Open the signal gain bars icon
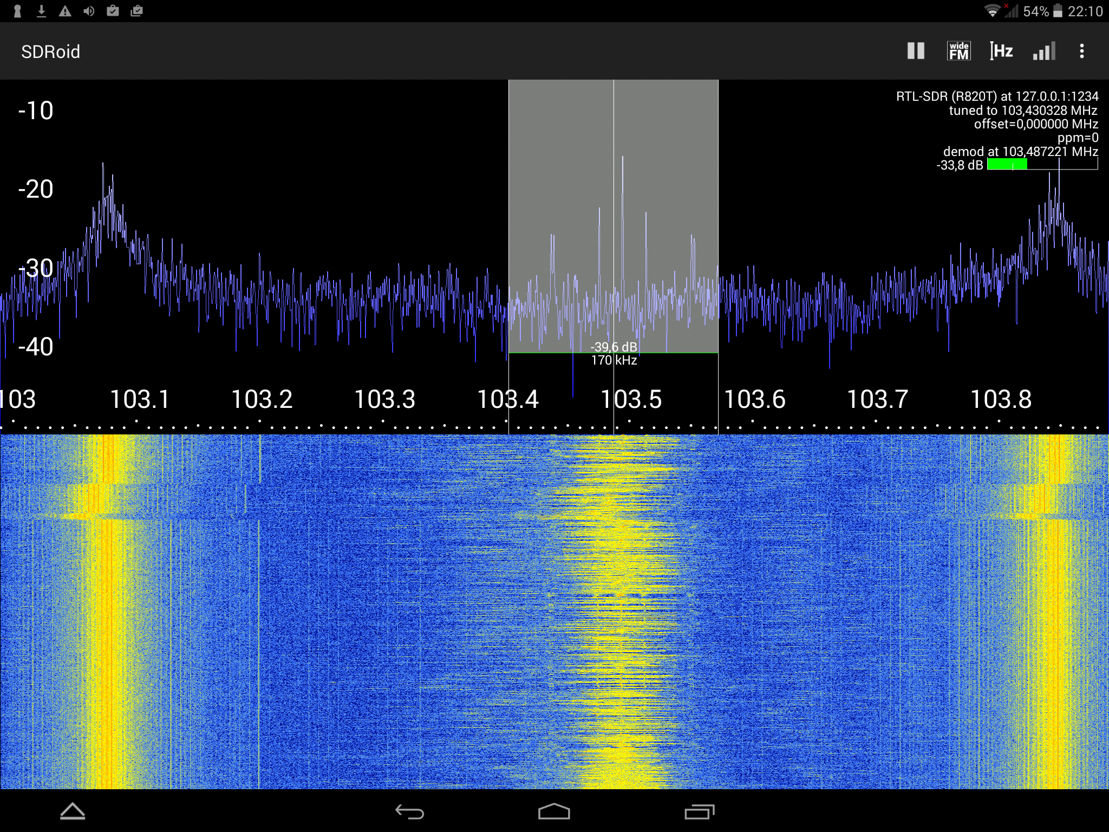The height and width of the screenshot is (832, 1109). [1044, 51]
